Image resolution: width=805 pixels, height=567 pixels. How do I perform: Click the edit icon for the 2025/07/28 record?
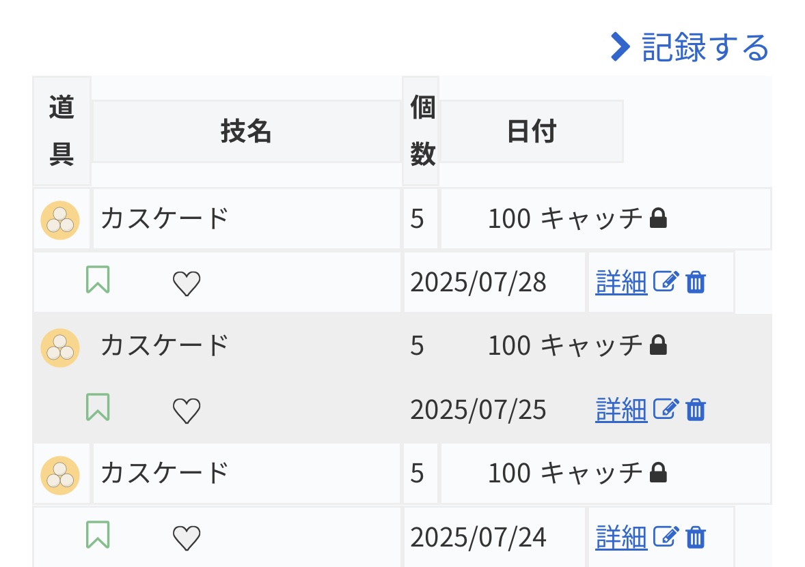point(666,281)
